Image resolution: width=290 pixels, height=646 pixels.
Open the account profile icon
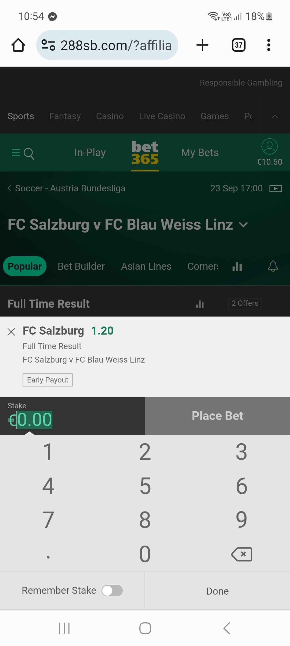click(x=270, y=146)
